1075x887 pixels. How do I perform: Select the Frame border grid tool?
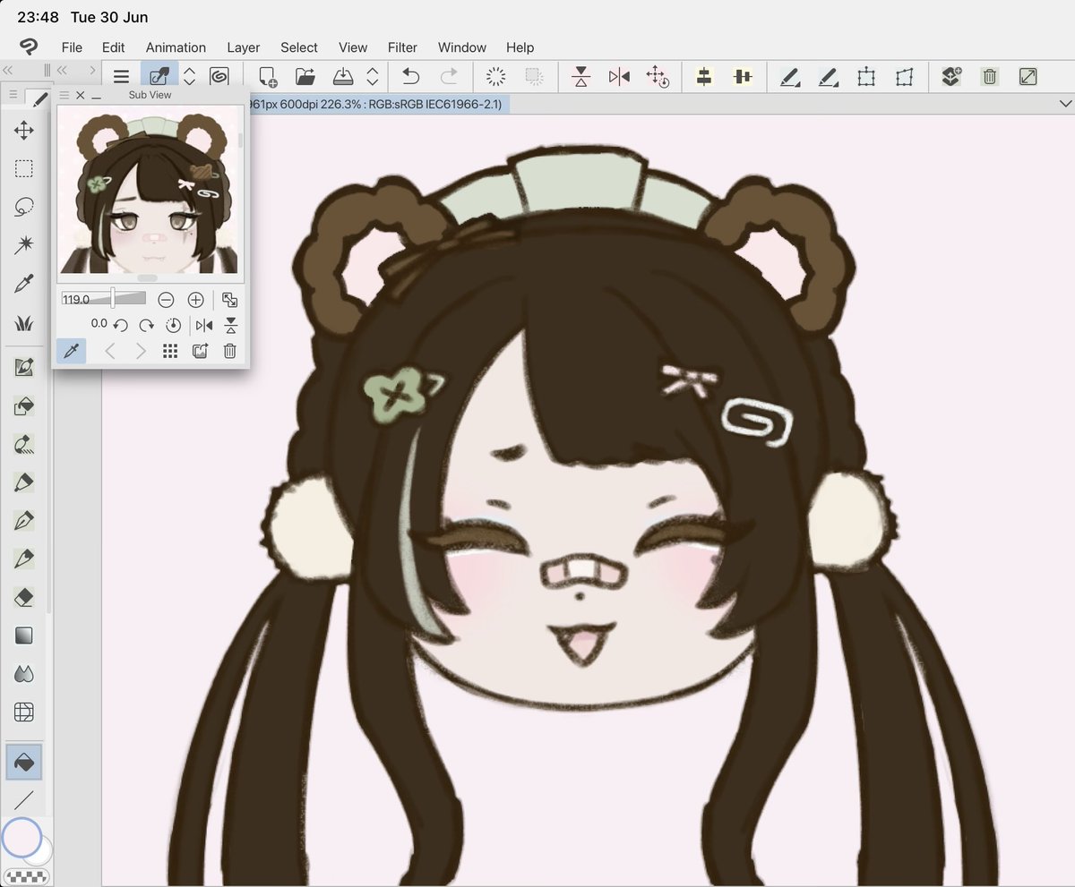tap(24, 712)
